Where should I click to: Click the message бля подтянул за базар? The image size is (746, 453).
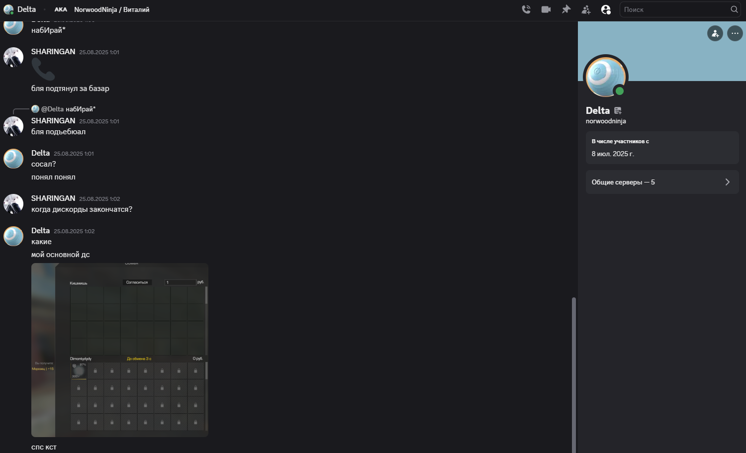pos(70,89)
